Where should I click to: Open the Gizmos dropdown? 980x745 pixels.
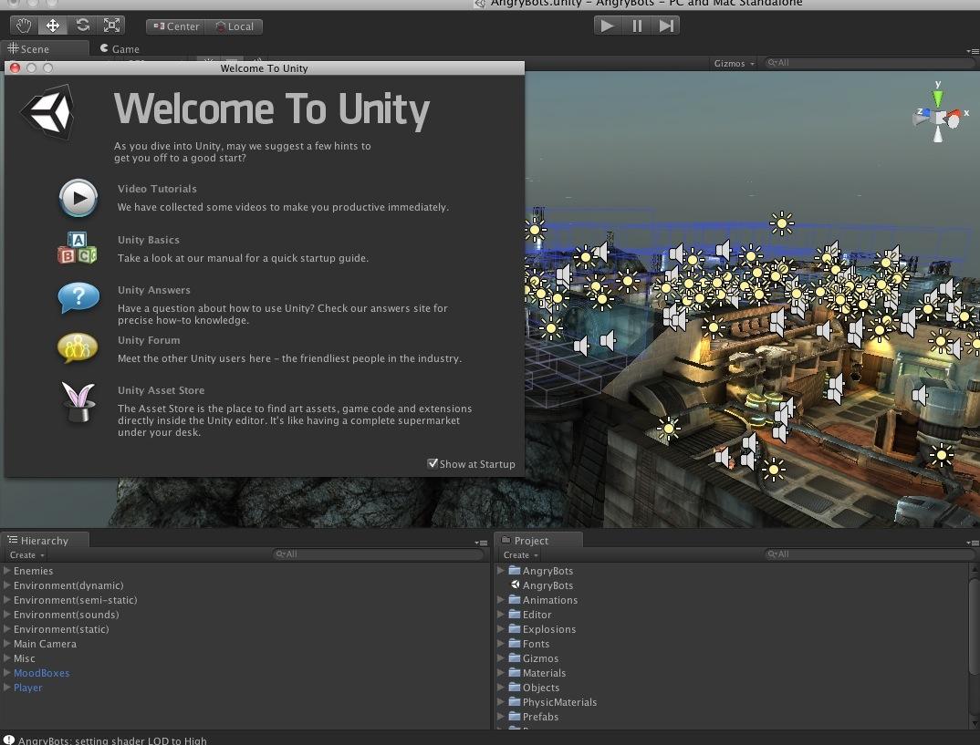[734, 63]
